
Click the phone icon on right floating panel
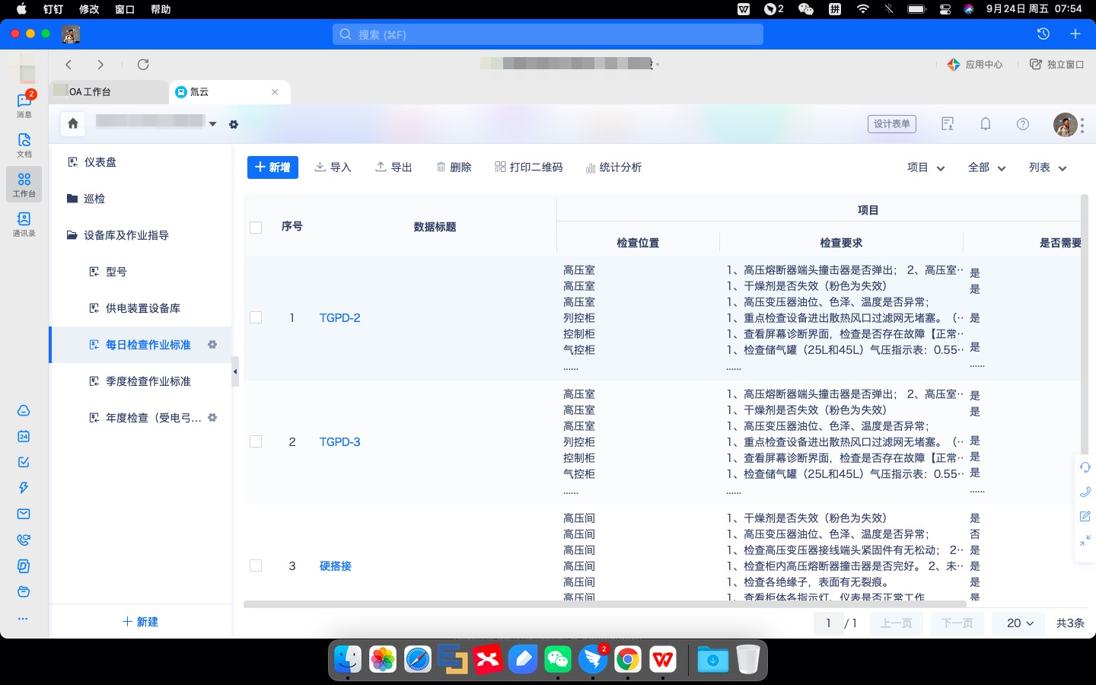pos(1085,492)
